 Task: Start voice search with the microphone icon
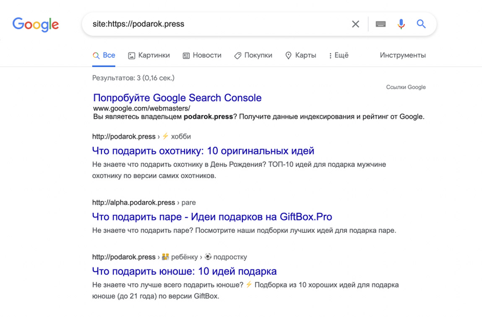coord(401,24)
